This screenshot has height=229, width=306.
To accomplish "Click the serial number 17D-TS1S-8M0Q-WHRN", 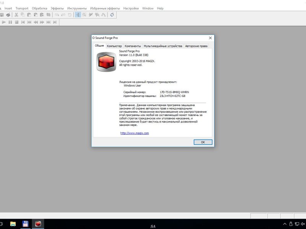I will point(174,92).
